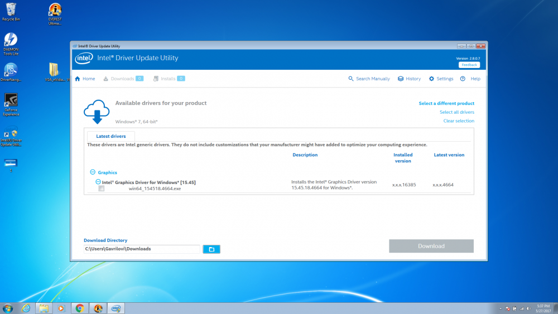Collapse Intel Graphics Driver for Windows entry
This screenshot has height=314, width=558.
coord(98,182)
